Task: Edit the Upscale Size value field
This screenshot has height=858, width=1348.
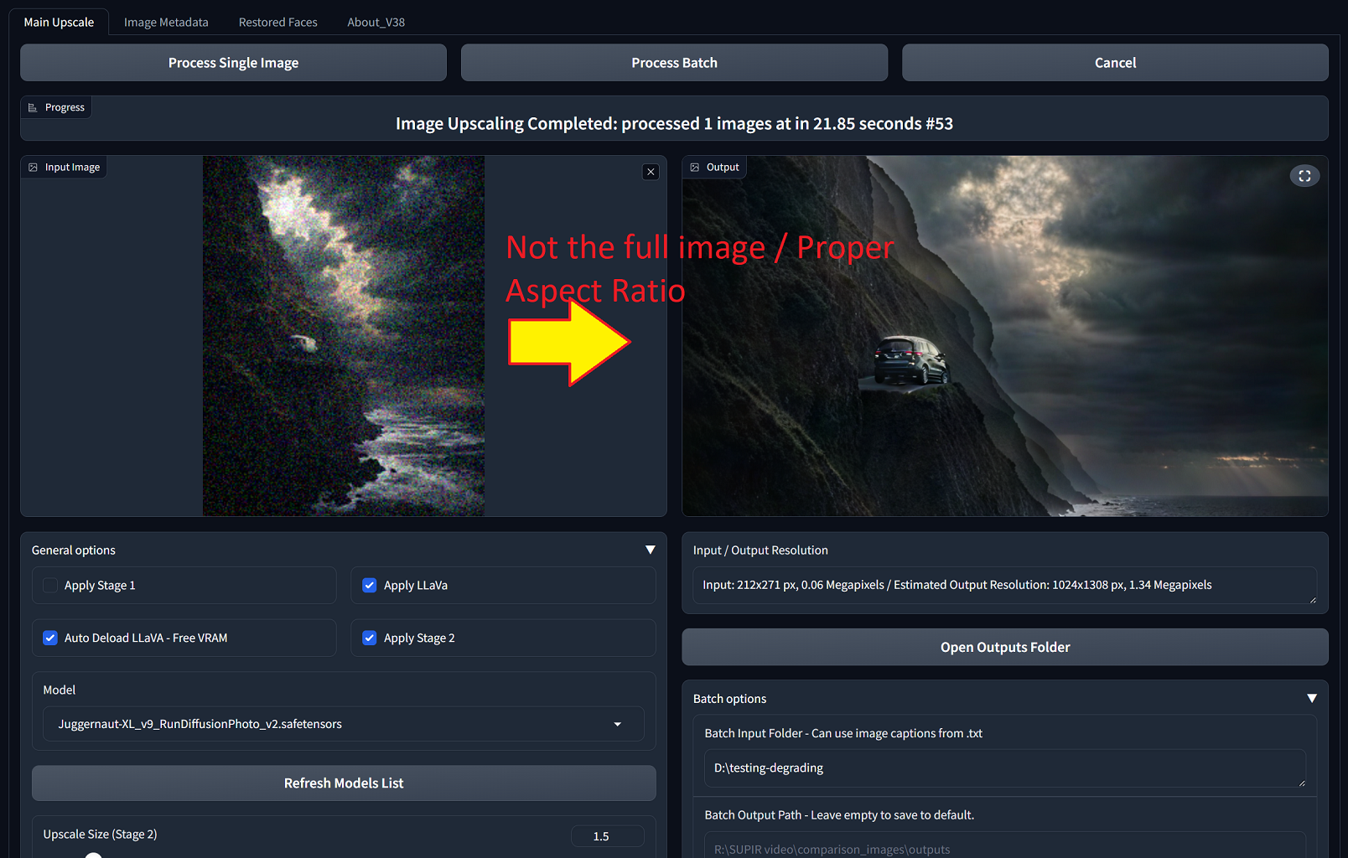Action: [x=607, y=835]
